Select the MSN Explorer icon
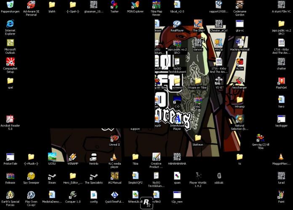 coord(135,5)
